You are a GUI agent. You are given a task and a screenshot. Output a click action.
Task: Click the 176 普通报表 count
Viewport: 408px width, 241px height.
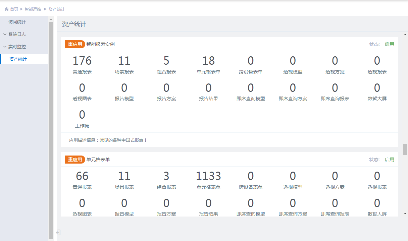[82, 61]
